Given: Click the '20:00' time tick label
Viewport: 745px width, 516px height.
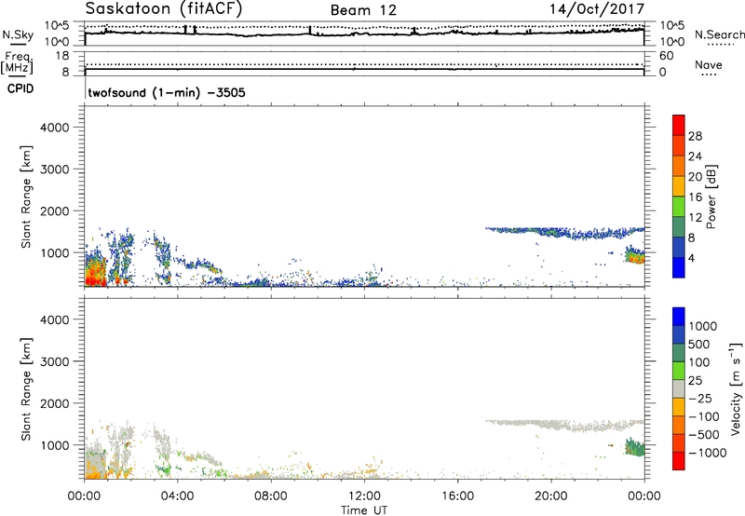Looking at the screenshot, I should [x=550, y=496].
